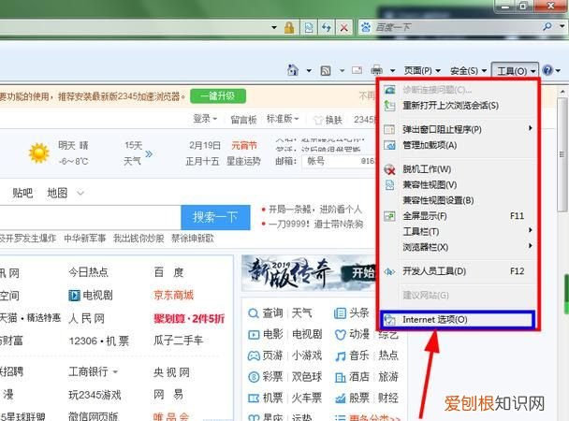Click the security lock icon in address bar
This screenshot has width=569, height=421.
coord(289,27)
